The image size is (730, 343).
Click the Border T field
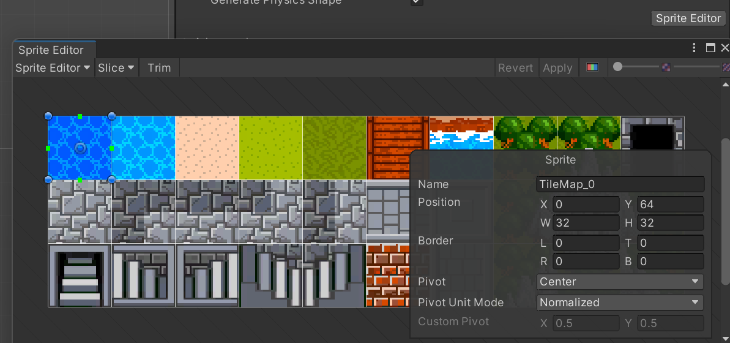pyautogui.click(x=671, y=243)
